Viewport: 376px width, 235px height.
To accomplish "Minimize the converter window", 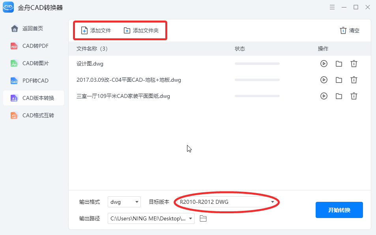I will [x=344, y=7].
